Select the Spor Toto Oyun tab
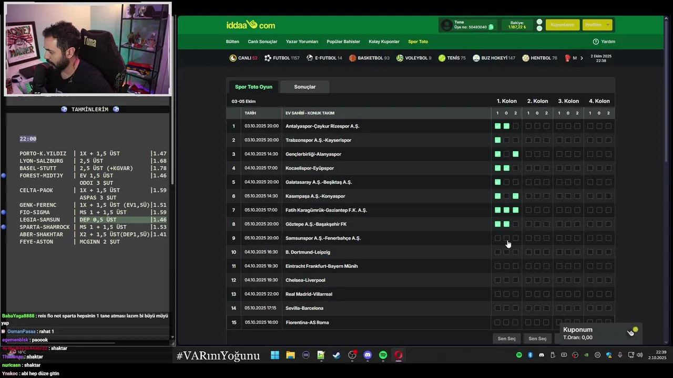This screenshot has height=378, width=673. 253,87
